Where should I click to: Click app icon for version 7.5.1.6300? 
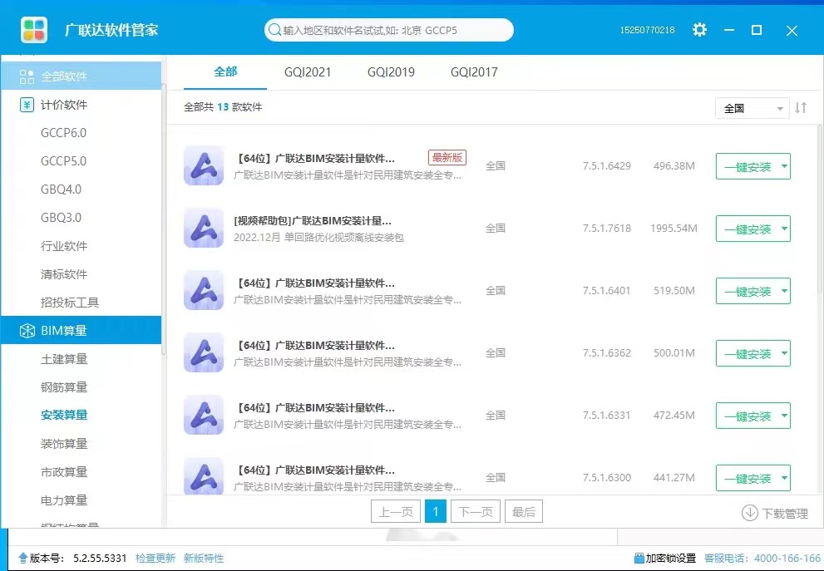pyautogui.click(x=204, y=476)
